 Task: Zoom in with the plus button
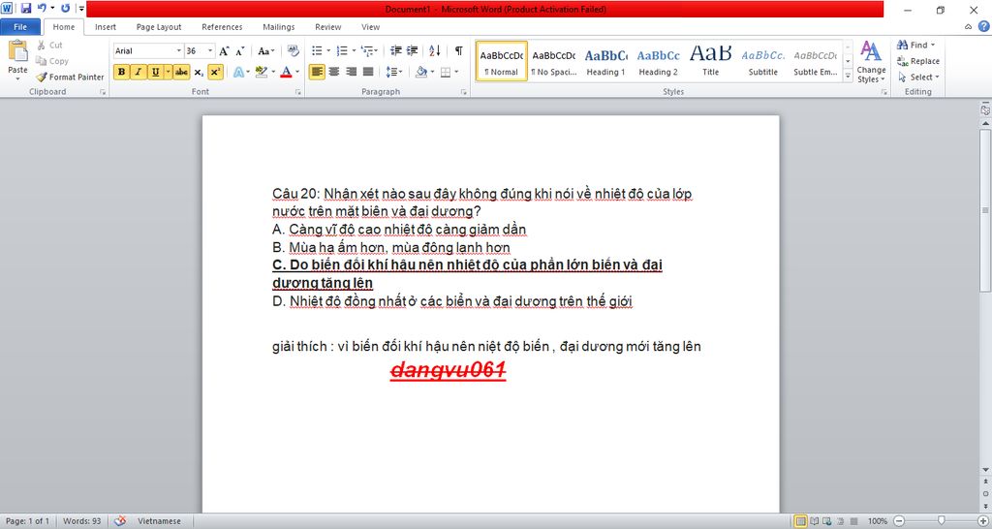[982, 521]
